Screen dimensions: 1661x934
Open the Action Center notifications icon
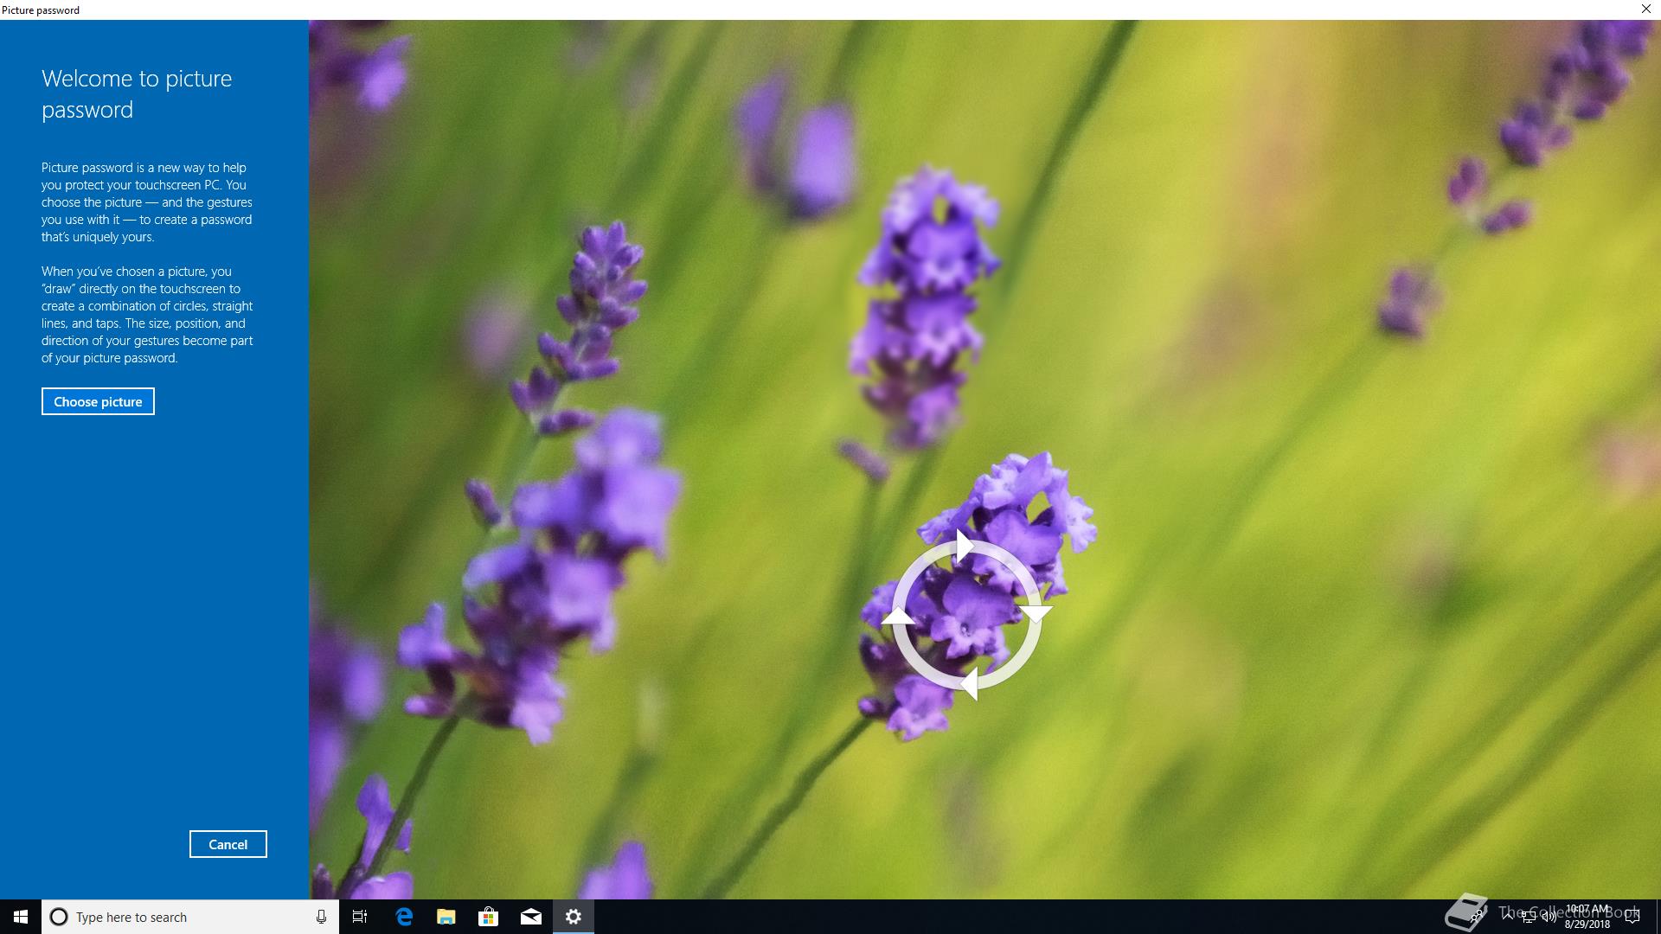pos(1632,917)
